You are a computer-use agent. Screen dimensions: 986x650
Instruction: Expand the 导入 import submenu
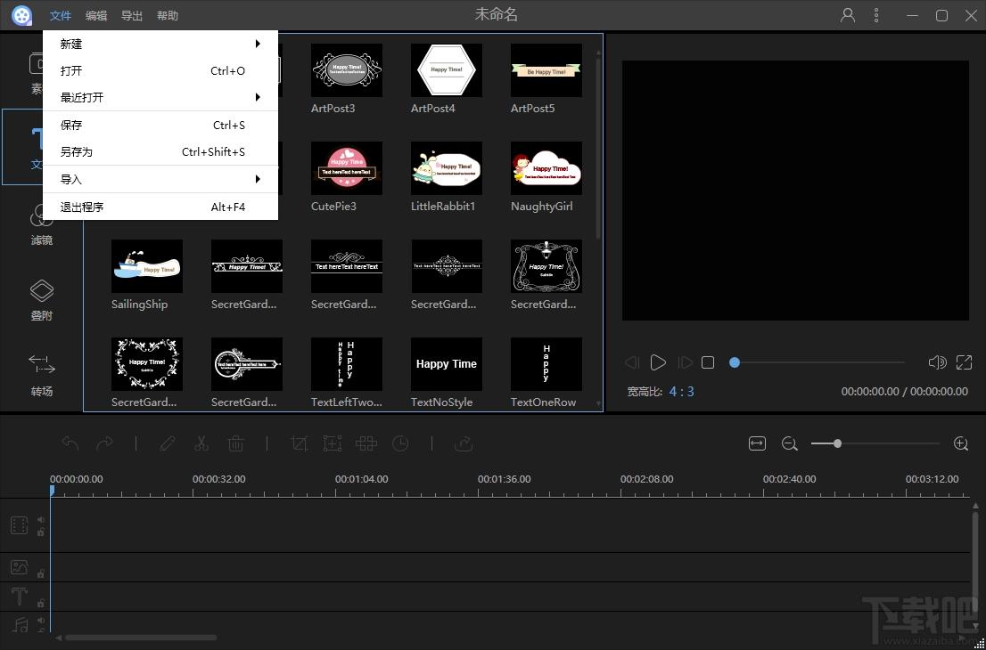point(160,180)
